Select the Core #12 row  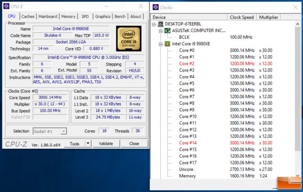pyautogui.click(x=225, y=130)
